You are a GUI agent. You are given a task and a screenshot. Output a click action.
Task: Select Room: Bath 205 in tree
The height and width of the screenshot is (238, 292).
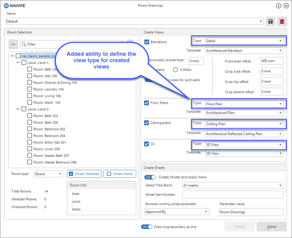tap(46, 122)
